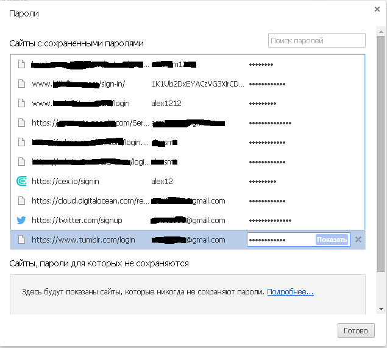
Task: Select the https://cex.io/signin entry
Action: coord(188,182)
